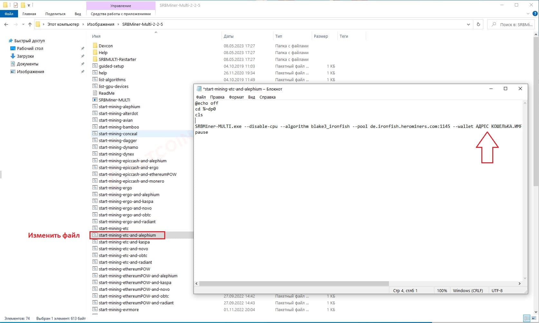Select start-mining-etc-and-alephium file

point(127,235)
